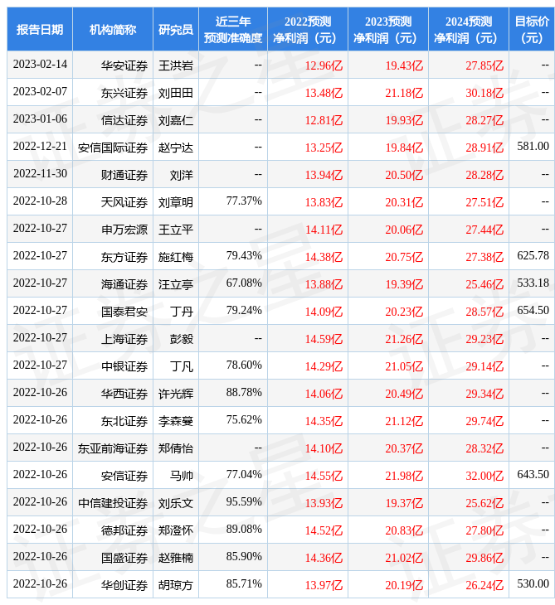Click institution 德邦证券

click(x=124, y=531)
